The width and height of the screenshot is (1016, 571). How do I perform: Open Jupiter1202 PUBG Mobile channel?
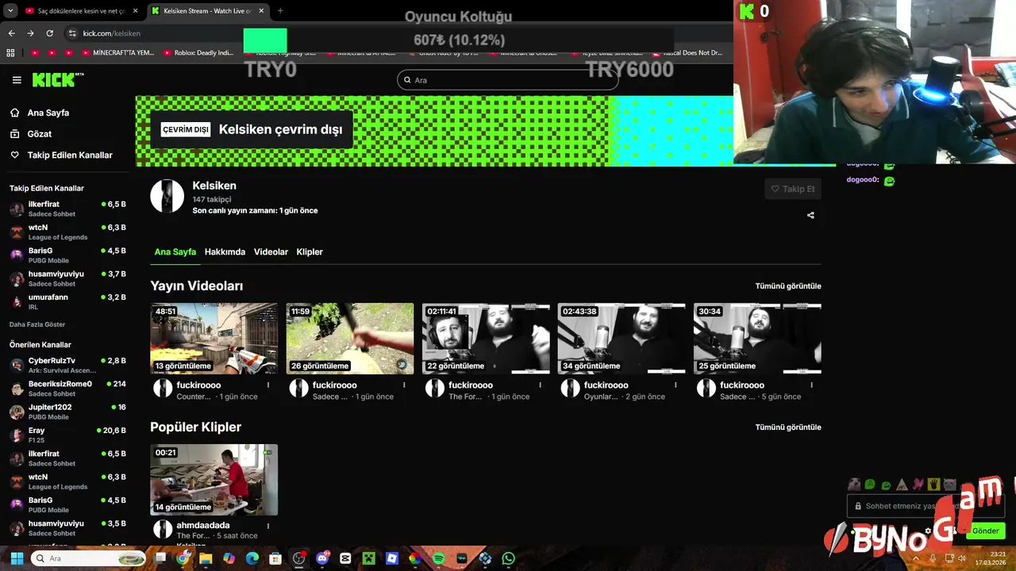67,412
